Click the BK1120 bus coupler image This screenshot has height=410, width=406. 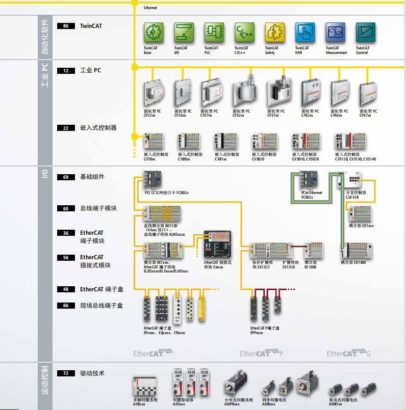coord(162,214)
